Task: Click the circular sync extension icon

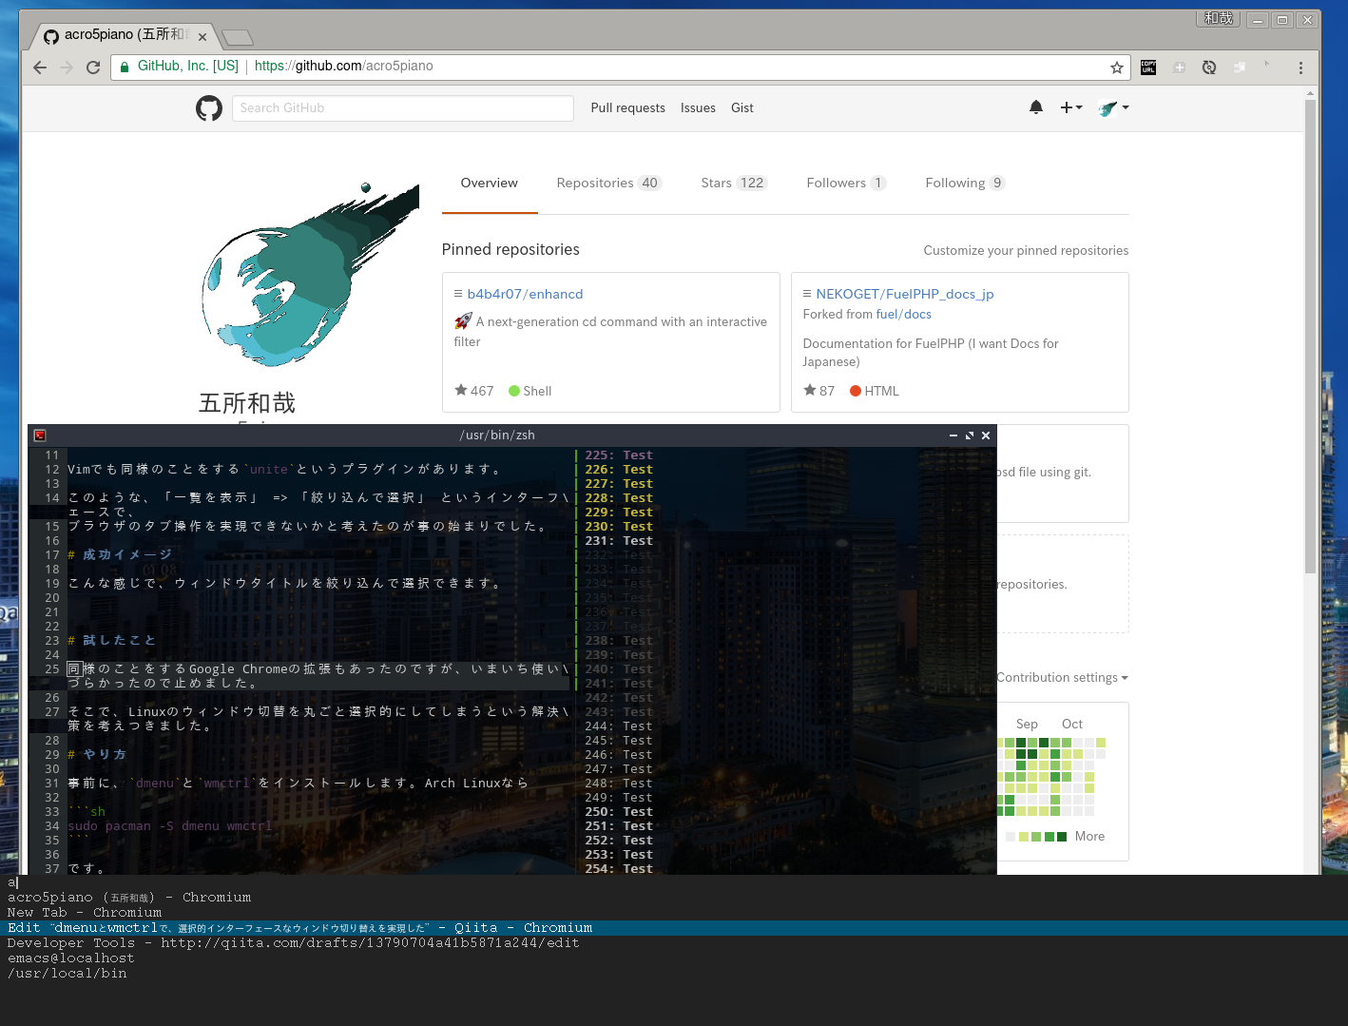Action: point(1208,67)
